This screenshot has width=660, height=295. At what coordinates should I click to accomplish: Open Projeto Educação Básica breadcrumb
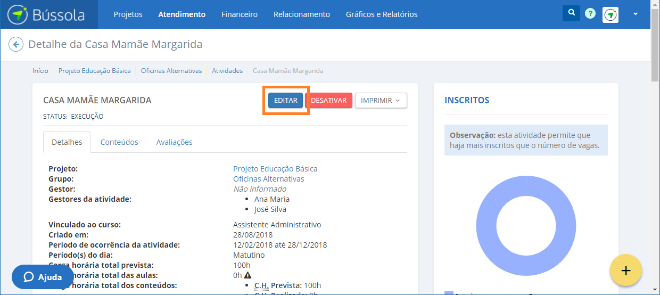click(94, 70)
